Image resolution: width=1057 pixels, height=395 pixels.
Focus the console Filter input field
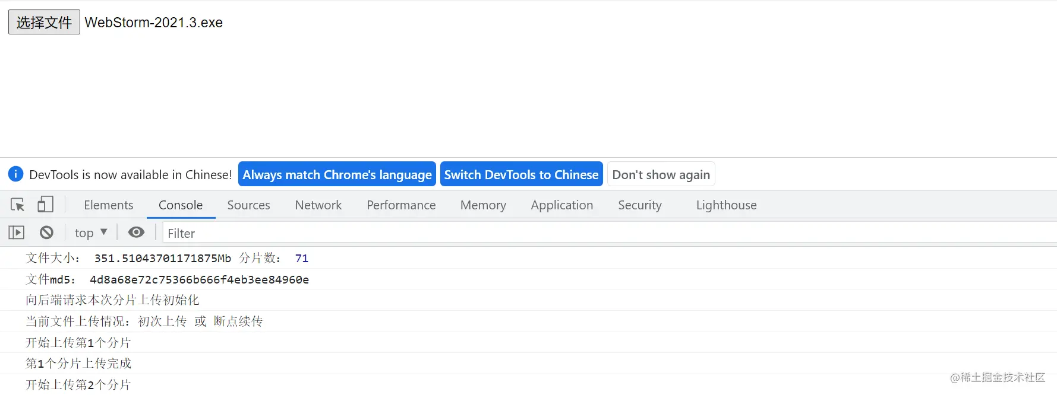click(x=610, y=233)
